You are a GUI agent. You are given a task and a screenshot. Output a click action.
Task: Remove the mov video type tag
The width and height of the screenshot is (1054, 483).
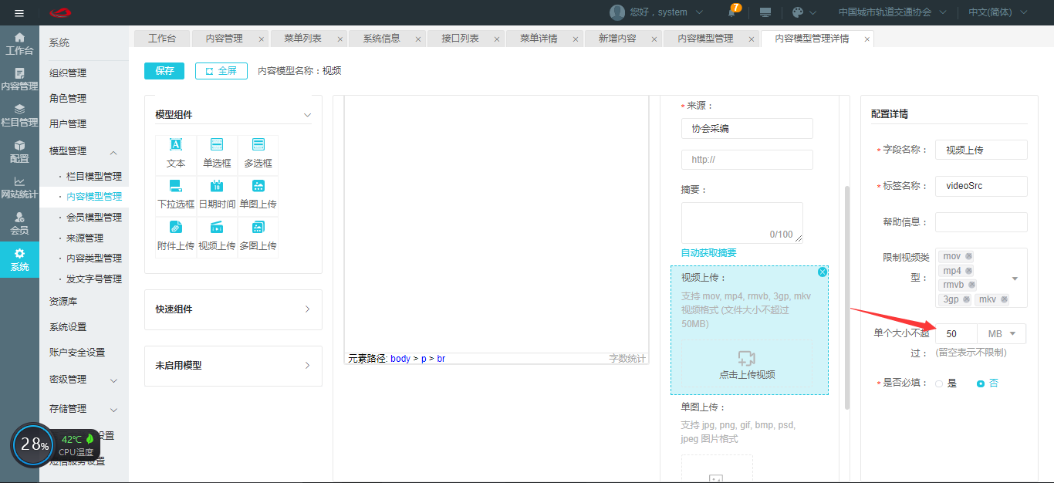tap(969, 256)
